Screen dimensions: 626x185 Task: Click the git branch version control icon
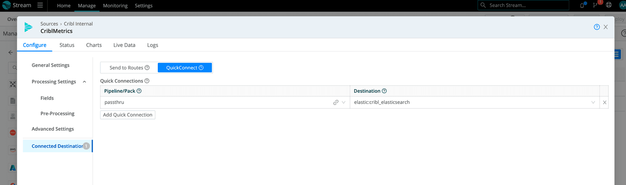[595, 6]
